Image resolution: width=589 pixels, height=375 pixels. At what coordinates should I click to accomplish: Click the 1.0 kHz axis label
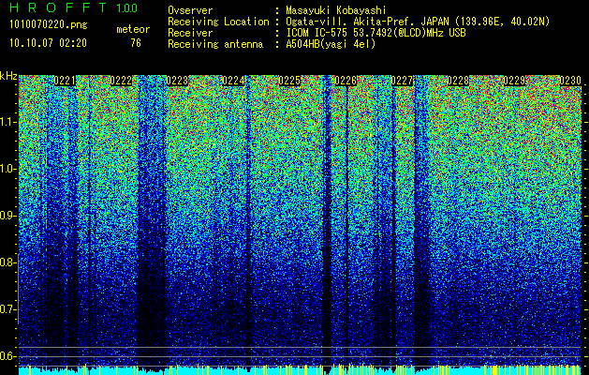[8, 169]
